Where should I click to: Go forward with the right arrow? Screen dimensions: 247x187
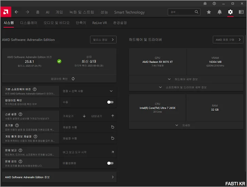click(x=27, y=12)
